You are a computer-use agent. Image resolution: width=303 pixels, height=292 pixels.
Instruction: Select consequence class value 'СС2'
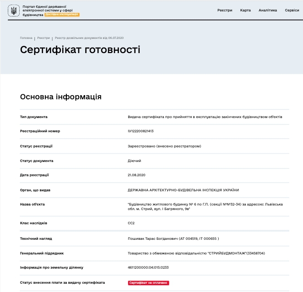click(131, 223)
